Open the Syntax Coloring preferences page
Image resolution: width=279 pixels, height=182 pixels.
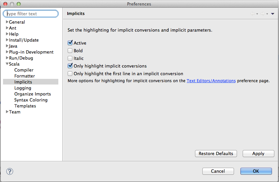point(31,100)
